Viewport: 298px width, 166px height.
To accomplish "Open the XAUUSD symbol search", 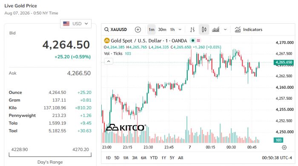I will (x=115, y=30).
